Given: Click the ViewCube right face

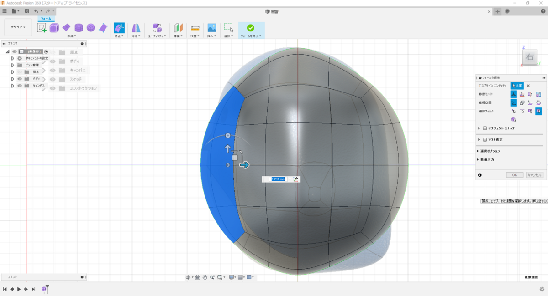Looking at the screenshot, I should (530, 57).
